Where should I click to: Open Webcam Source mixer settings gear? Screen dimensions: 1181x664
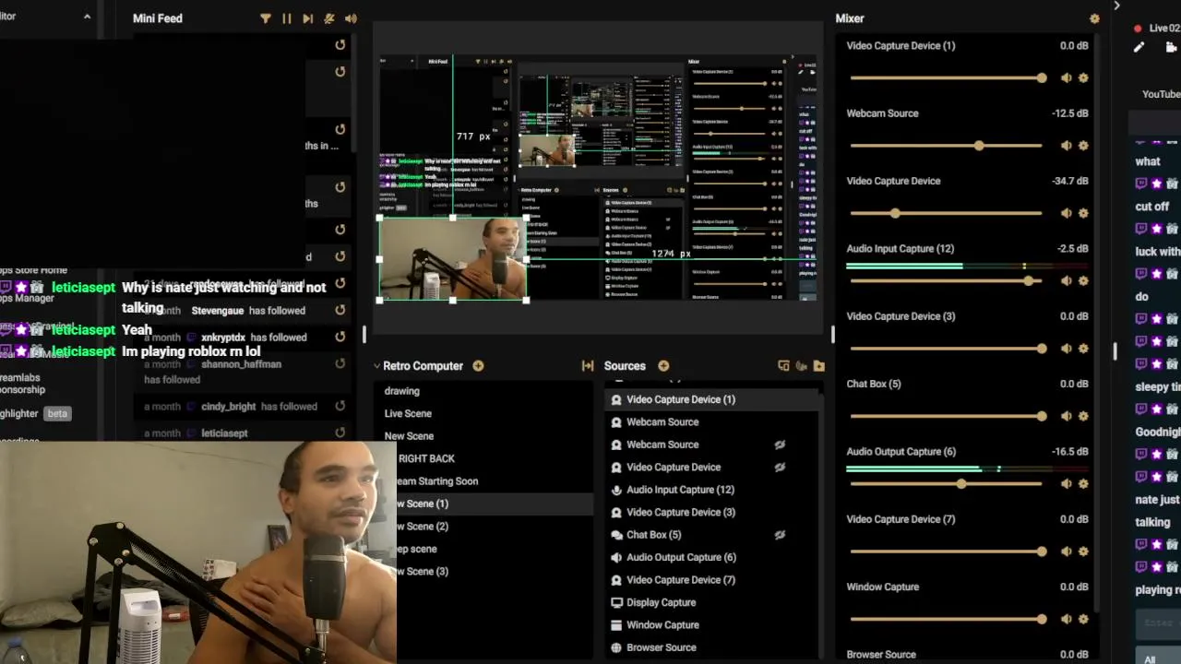pos(1083,146)
